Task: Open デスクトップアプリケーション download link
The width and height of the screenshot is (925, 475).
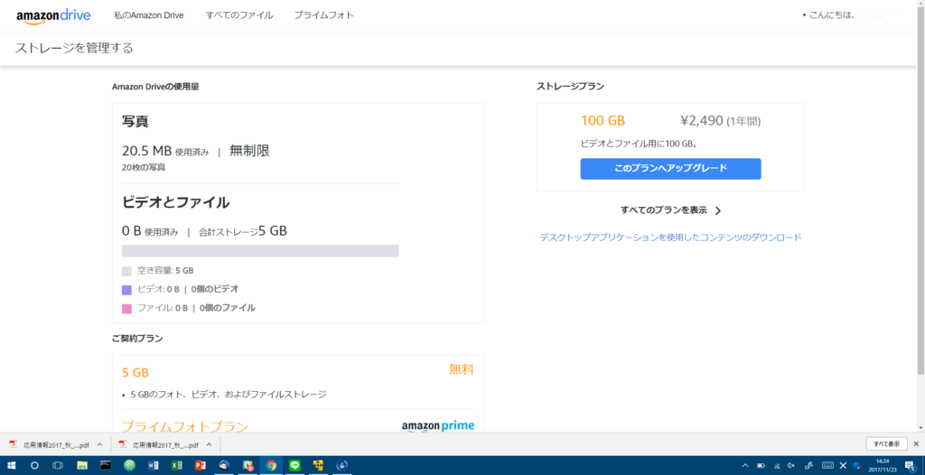Action: (671, 237)
